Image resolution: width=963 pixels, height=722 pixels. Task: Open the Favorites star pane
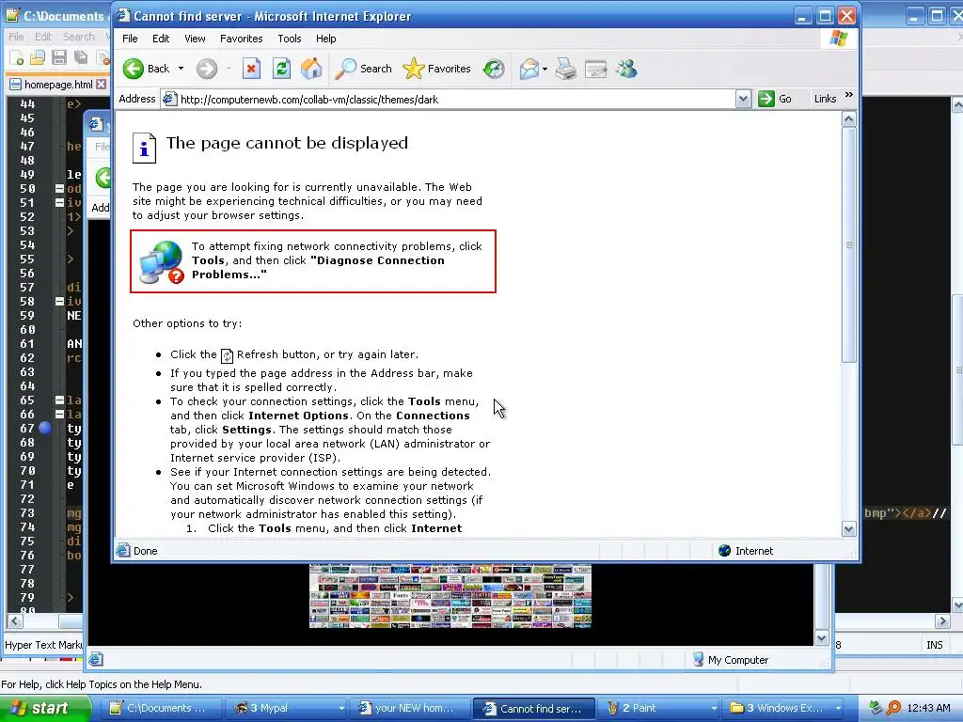coord(436,69)
